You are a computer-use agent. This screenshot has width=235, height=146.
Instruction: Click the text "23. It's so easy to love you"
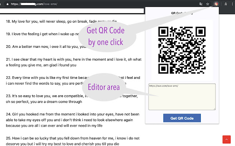[x=28, y=96]
